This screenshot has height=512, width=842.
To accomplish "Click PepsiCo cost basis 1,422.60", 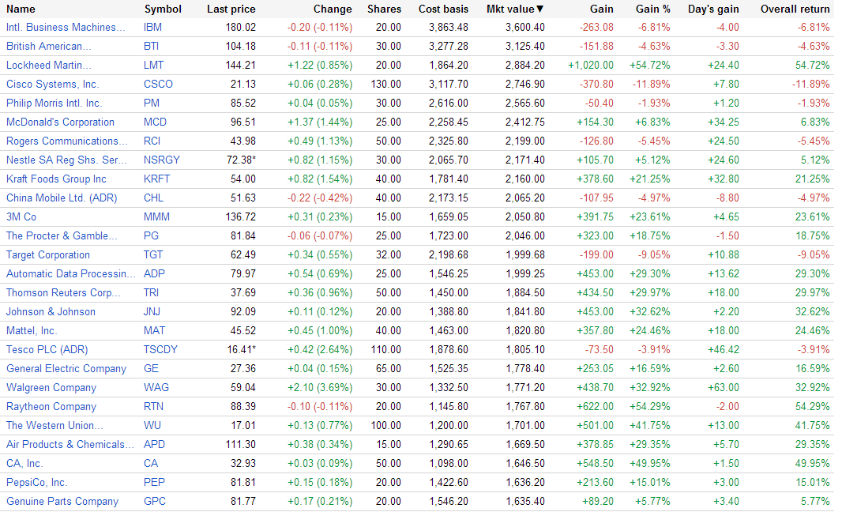I will click(449, 483).
